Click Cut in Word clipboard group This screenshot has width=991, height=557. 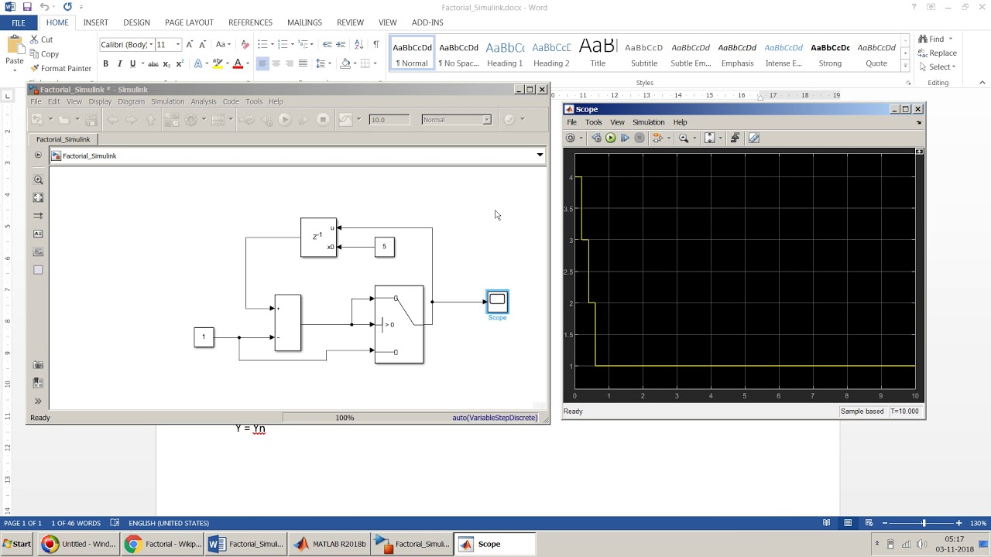tap(42, 39)
